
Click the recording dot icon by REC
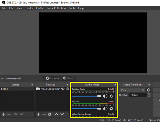tap(125, 120)
